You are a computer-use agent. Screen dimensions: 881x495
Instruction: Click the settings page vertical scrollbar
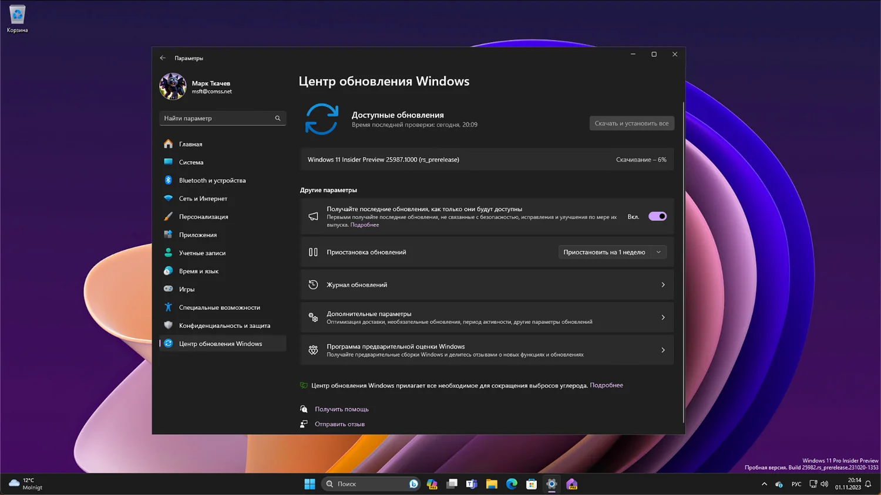click(x=683, y=261)
